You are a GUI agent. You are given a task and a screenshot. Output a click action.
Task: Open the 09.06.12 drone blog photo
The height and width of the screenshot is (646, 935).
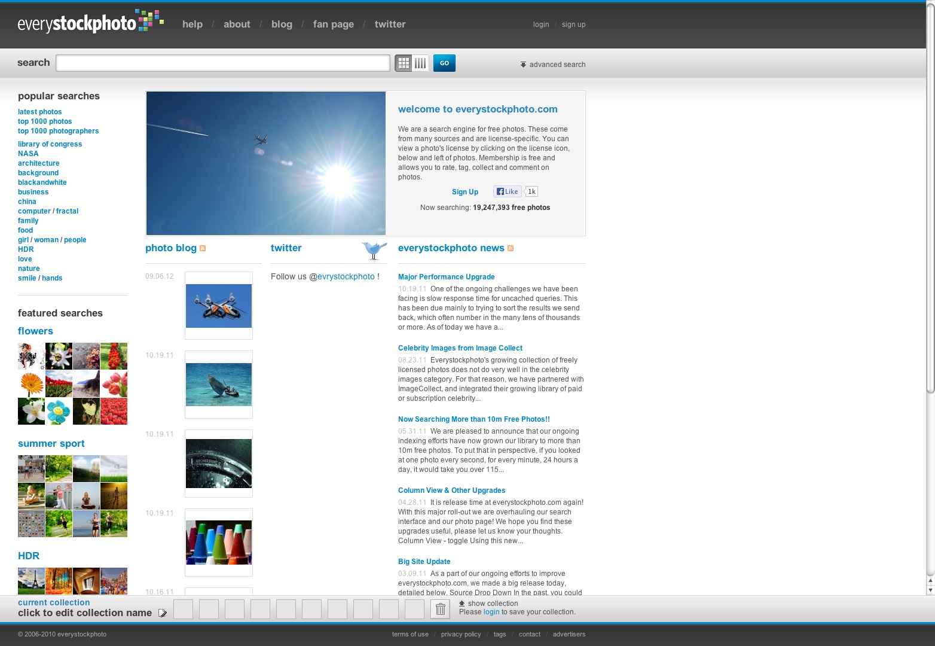pyautogui.click(x=219, y=306)
